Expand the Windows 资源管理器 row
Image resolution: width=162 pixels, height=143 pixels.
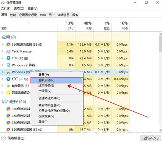pyautogui.click(x=2, y=72)
